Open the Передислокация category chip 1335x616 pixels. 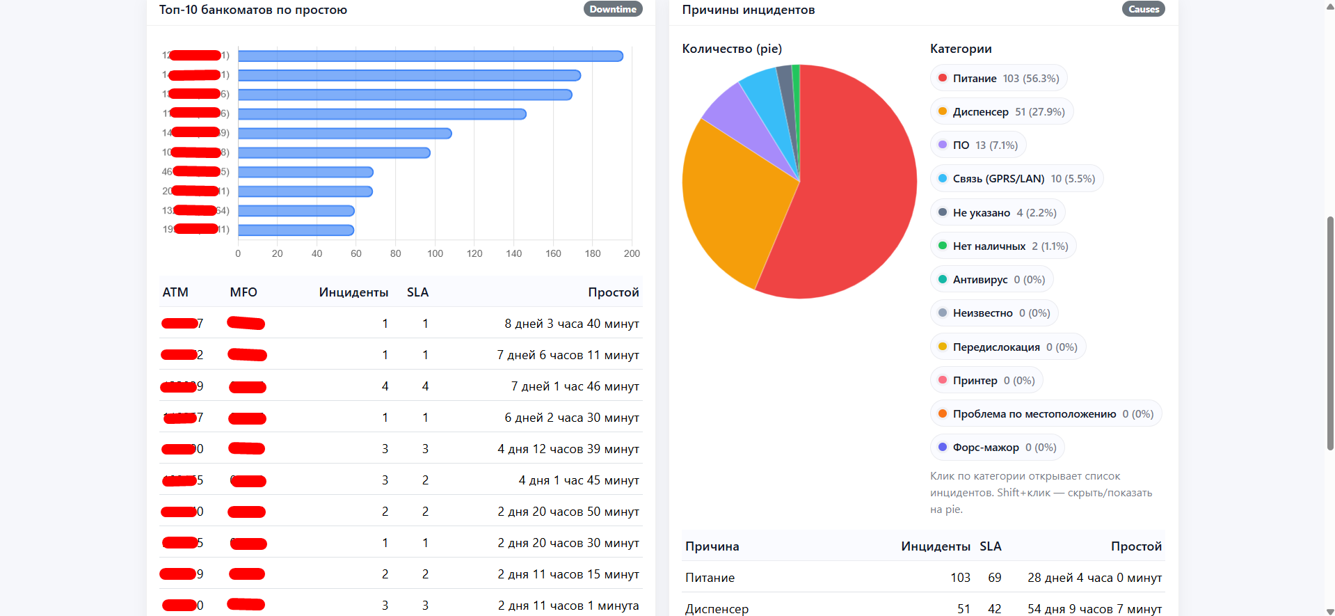(1007, 347)
